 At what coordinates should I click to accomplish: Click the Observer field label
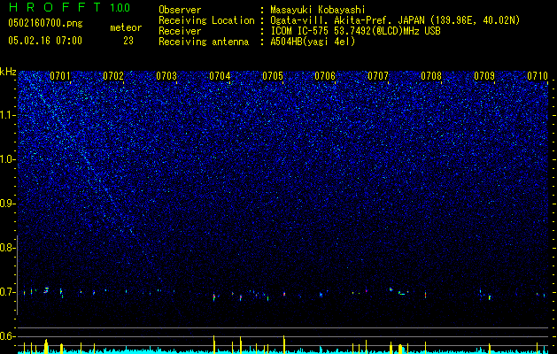(x=180, y=10)
